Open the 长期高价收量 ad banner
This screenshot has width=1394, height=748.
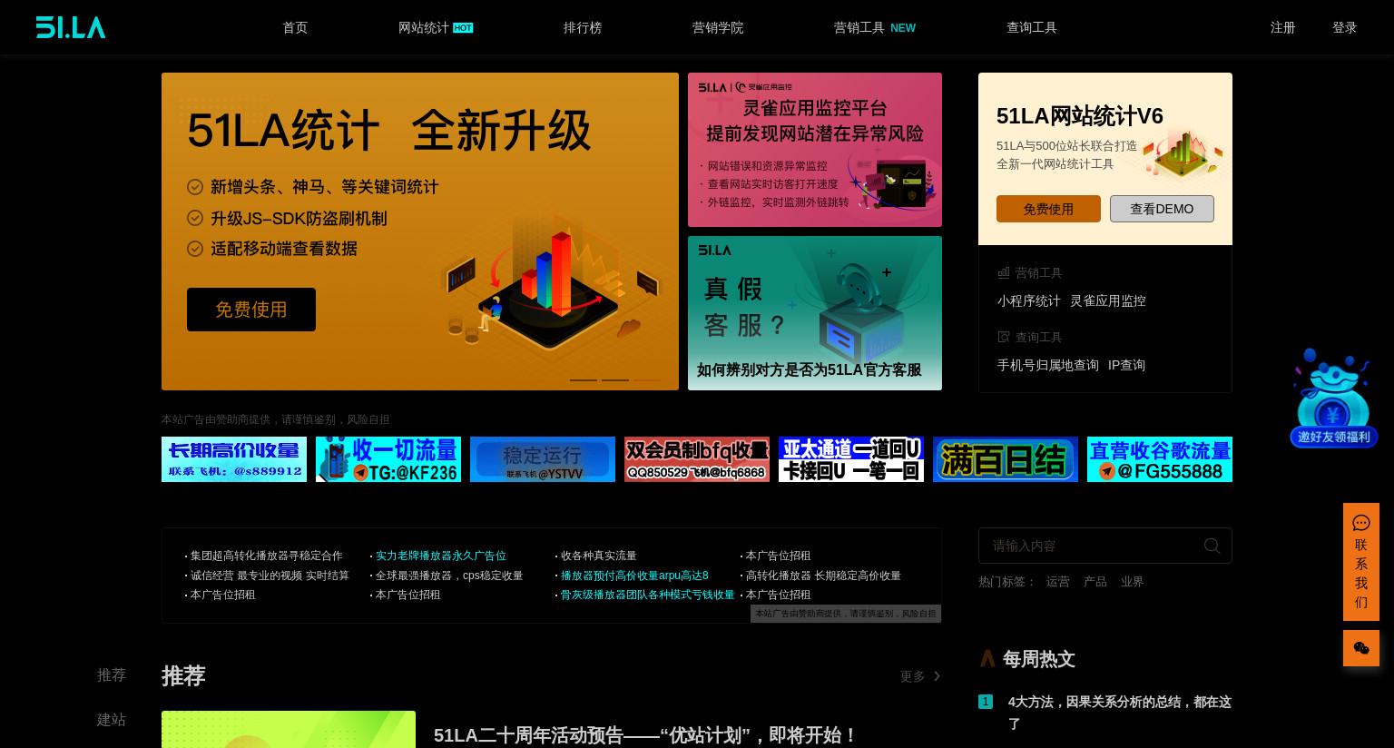[234, 459]
